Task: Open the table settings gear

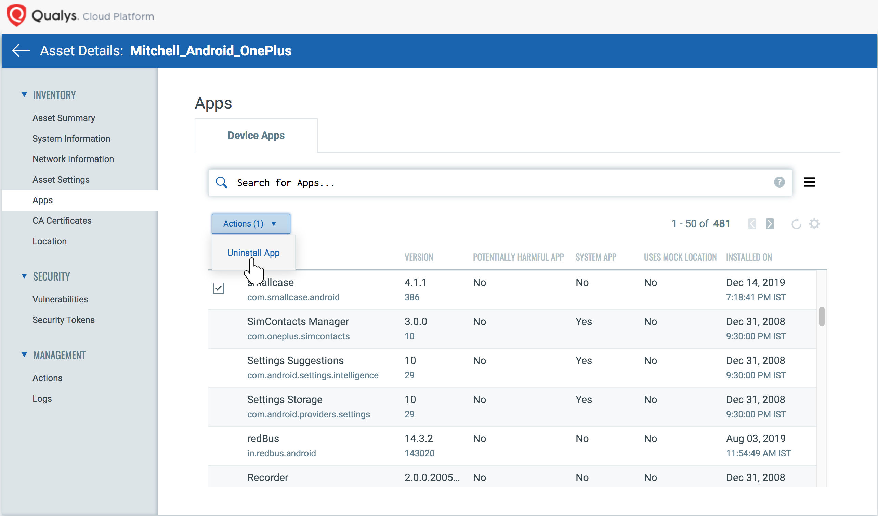Action: point(815,224)
